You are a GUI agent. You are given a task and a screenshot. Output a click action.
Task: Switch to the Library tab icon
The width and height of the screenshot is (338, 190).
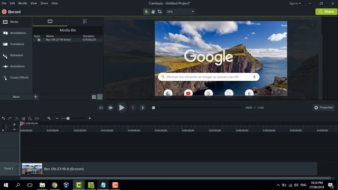[x=85, y=21]
